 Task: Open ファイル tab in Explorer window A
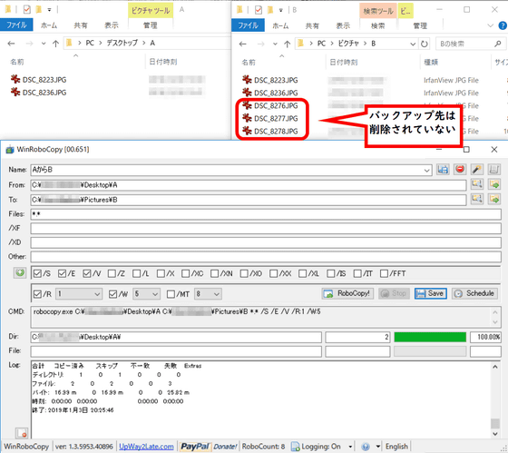[x=16, y=25]
